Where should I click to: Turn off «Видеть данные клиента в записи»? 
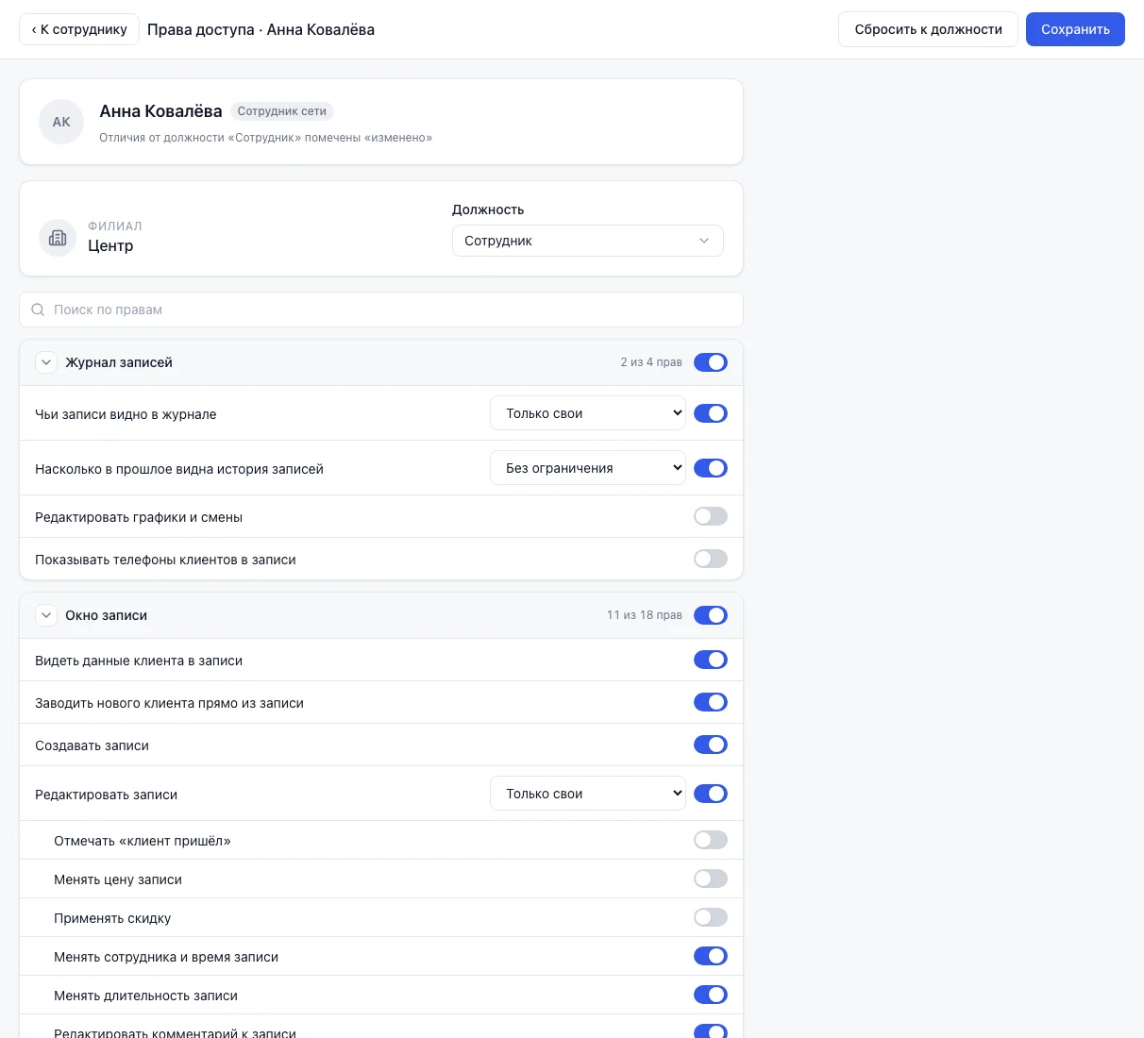click(x=711, y=660)
